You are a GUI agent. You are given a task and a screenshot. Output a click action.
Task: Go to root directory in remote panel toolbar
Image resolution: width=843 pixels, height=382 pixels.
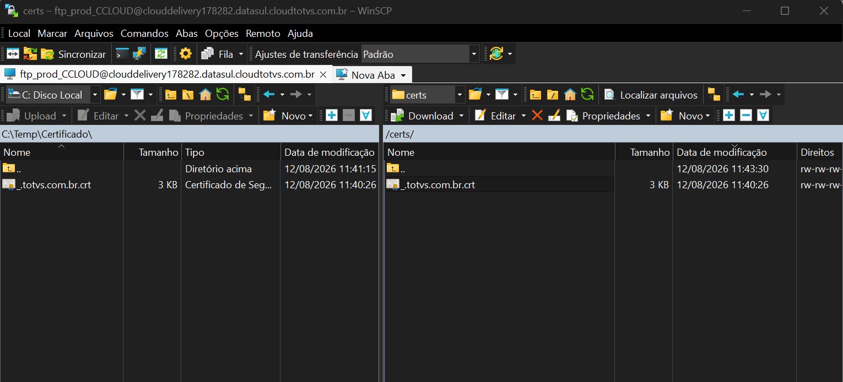point(553,95)
